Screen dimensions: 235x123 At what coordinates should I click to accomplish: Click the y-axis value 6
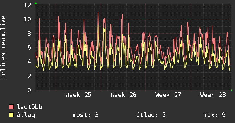click(29, 48)
